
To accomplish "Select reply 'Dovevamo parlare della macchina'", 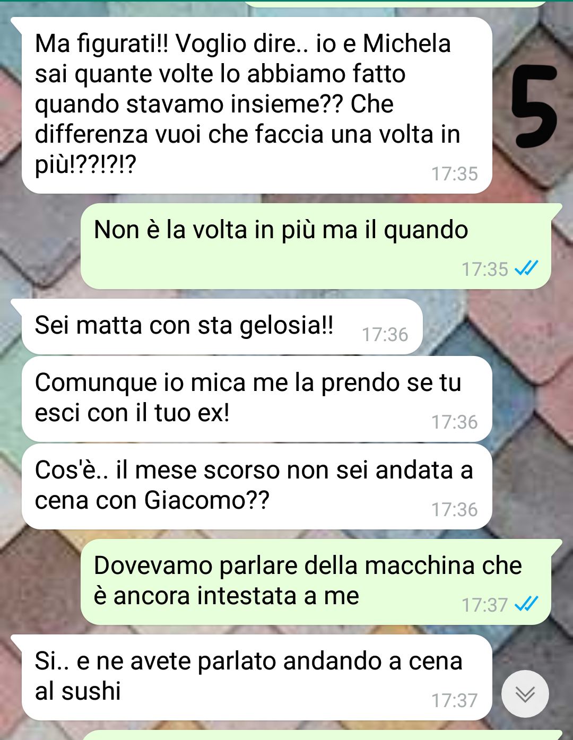I will (x=316, y=582).
